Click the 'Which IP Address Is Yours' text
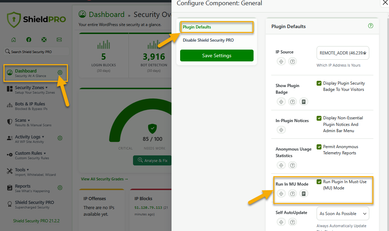 pyautogui.click(x=338, y=65)
